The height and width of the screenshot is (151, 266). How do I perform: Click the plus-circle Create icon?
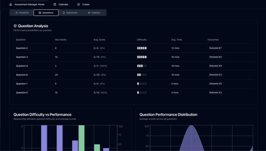(79, 5)
